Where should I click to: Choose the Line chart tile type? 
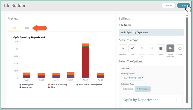coord(132,48)
